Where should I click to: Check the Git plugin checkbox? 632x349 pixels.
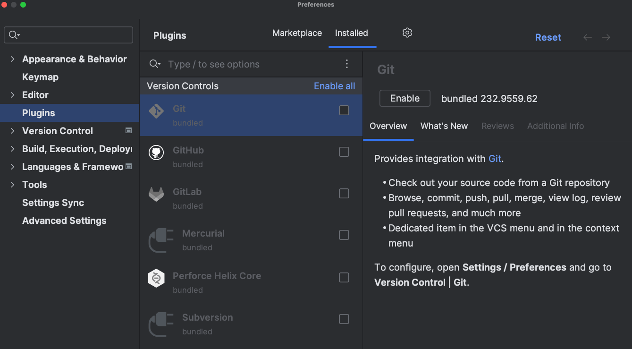[x=344, y=110]
